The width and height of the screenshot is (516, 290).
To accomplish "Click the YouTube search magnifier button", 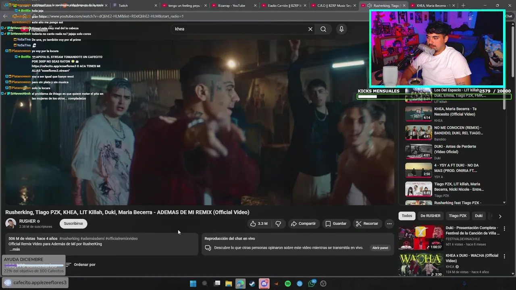I will [x=323, y=29].
